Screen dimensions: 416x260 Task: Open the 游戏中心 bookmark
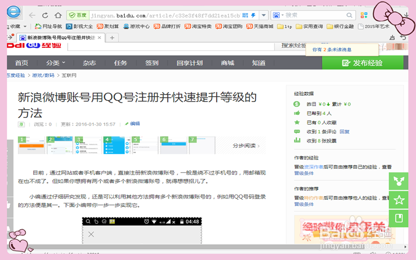coord(136,27)
